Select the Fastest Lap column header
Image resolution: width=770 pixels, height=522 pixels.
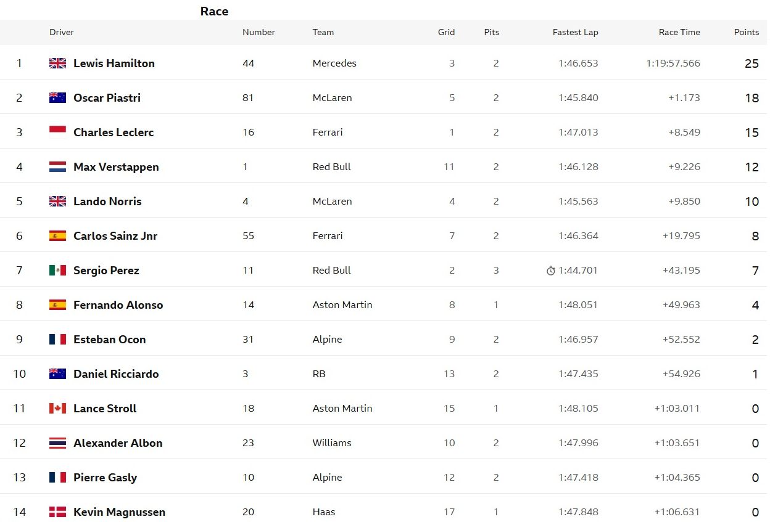(x=575, y=32)
